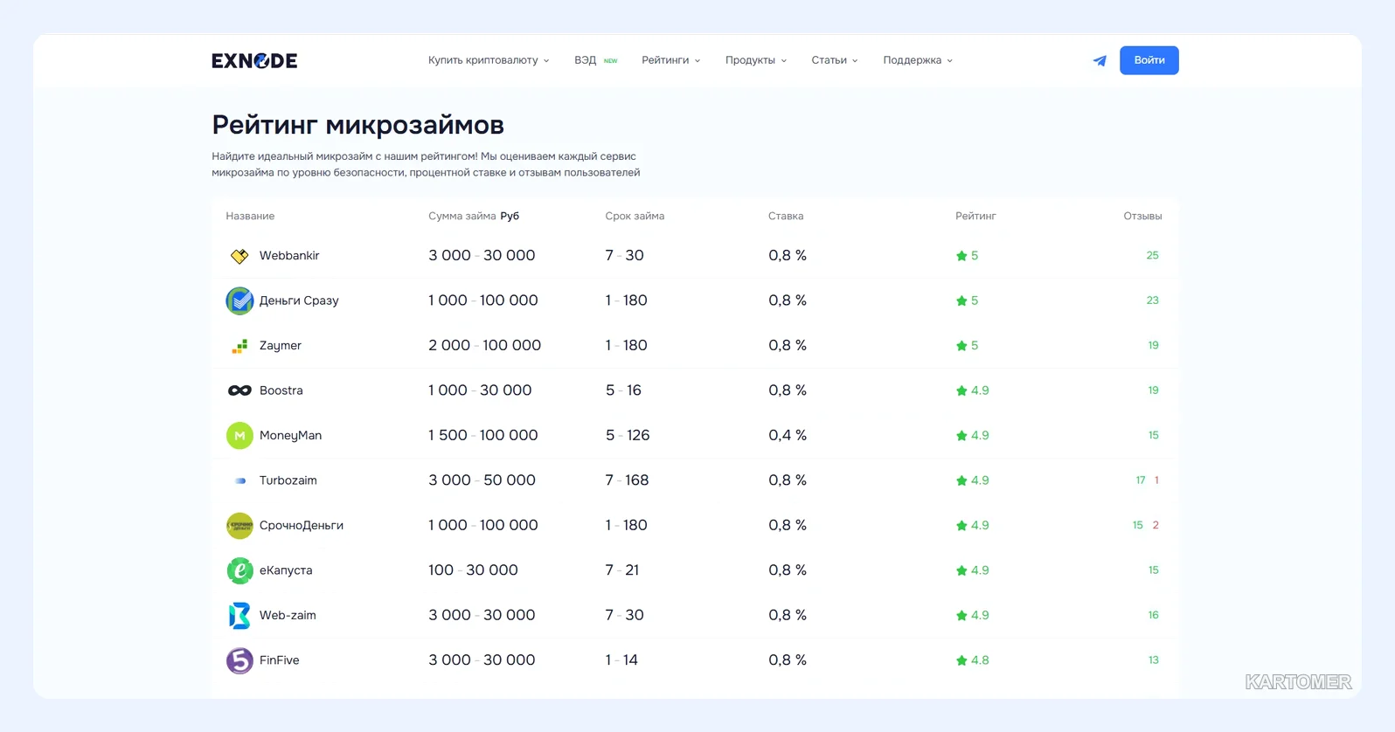Expand the Купить криптовалюту menu
Image resolution: width=1395 pixels, height=732 pixels.
click(489, 60)
